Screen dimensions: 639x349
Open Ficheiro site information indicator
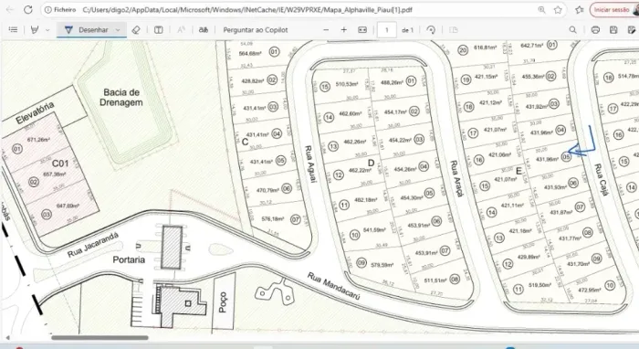click(60, 9)
